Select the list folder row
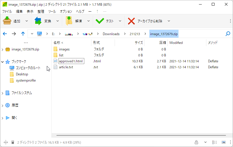Screen dimensions: 233x147 click(142, 55)
